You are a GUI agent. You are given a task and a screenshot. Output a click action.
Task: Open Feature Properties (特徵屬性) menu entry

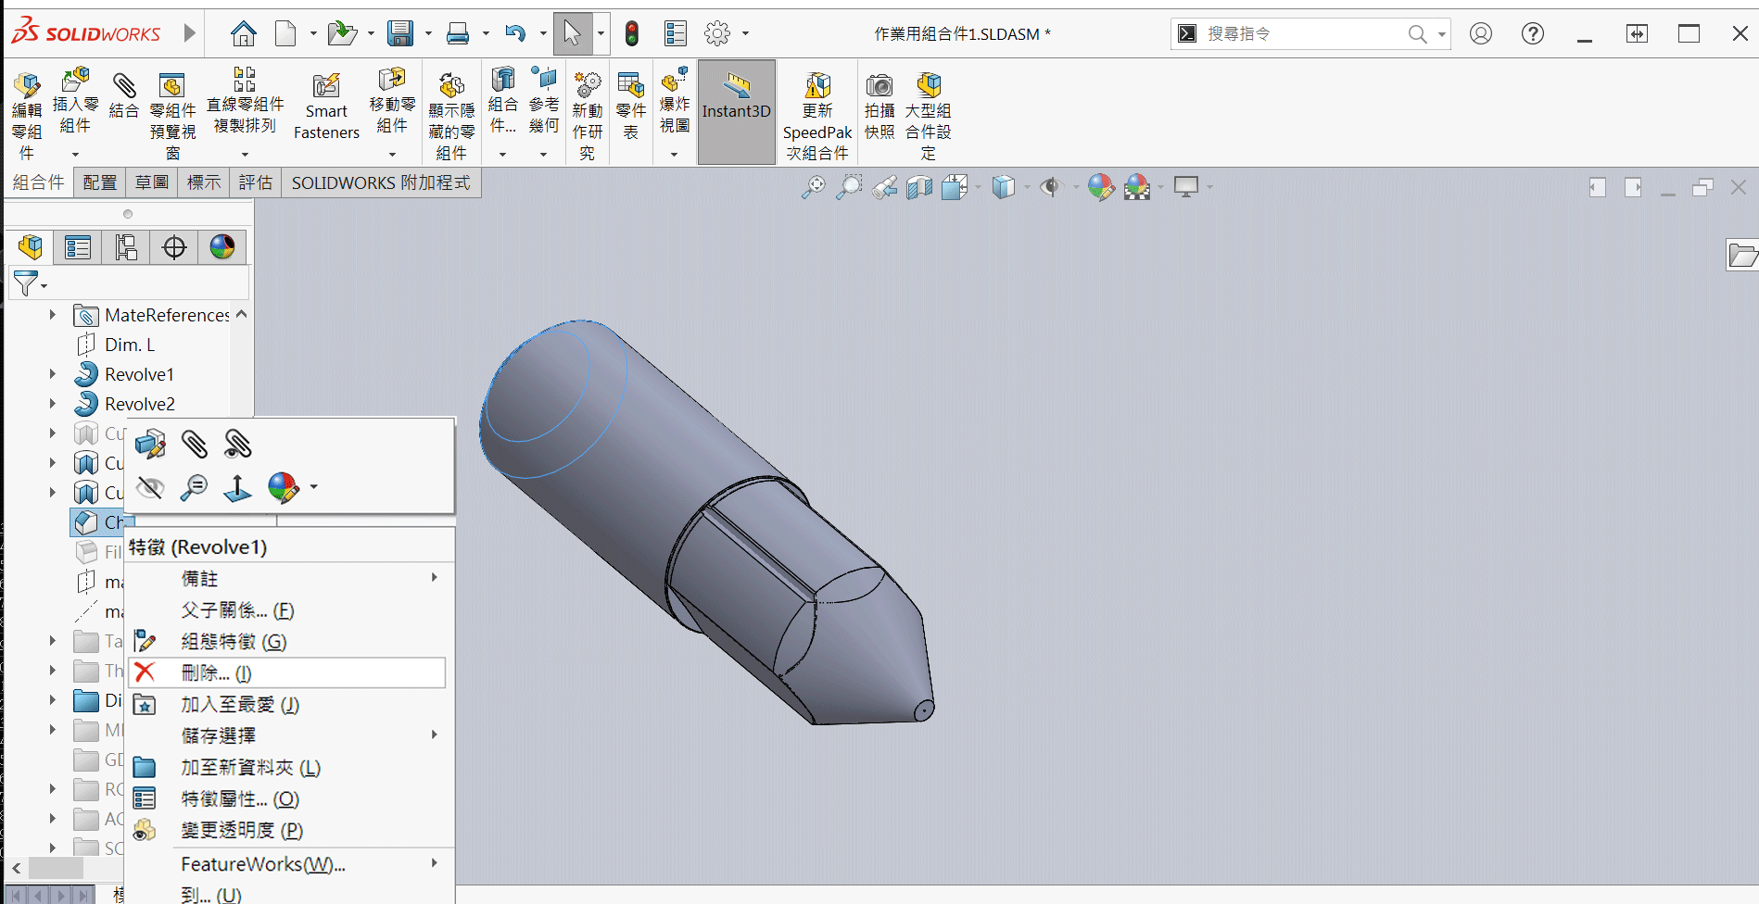coord(239,798)
